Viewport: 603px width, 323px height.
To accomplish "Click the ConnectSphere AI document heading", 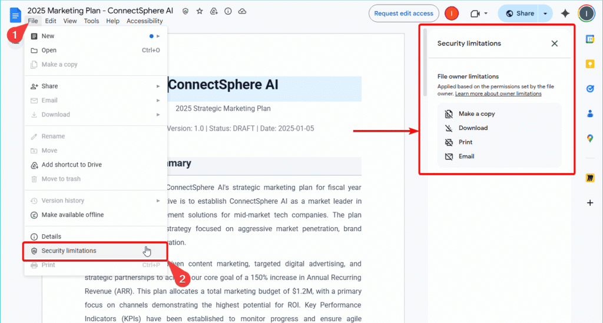I will [223, 85].
